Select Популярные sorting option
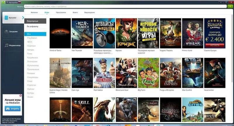This screenshot has width=234, height=126. [x=35, y=21]
